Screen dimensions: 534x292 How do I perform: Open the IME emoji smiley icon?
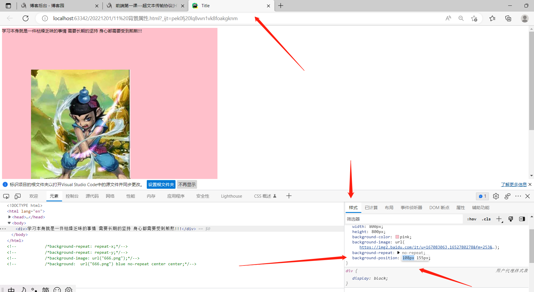pyautogui.click(x=57, y=289)
